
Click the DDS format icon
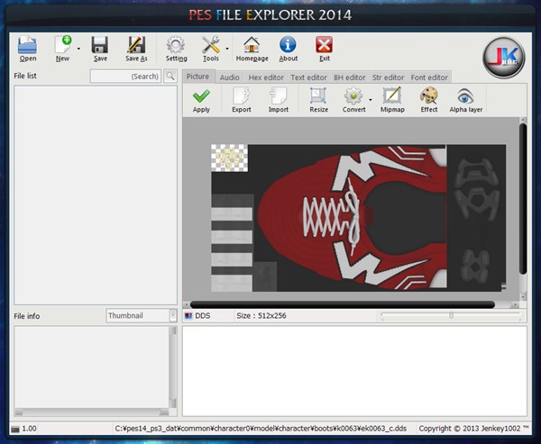pos(188,316)
